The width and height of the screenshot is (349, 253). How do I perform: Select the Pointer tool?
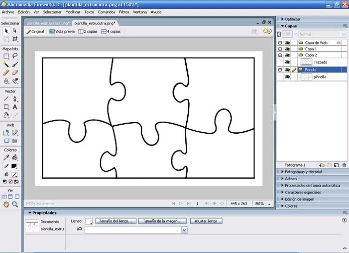click(x=6, y=30)
